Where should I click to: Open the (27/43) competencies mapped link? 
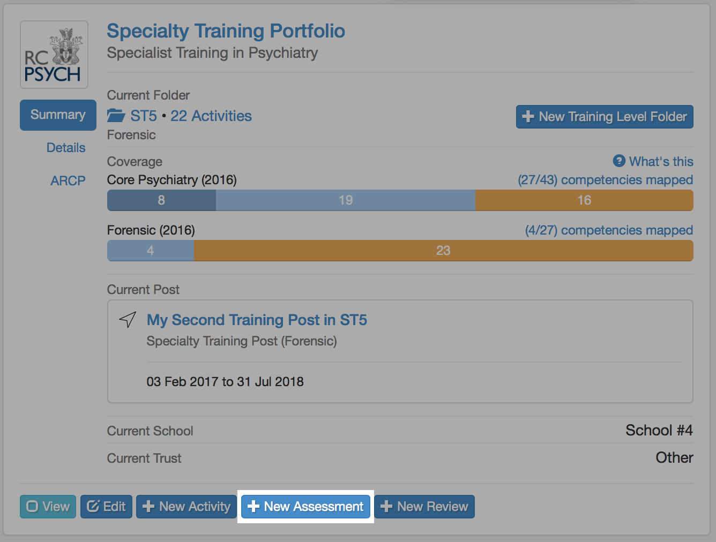point(605,180)
